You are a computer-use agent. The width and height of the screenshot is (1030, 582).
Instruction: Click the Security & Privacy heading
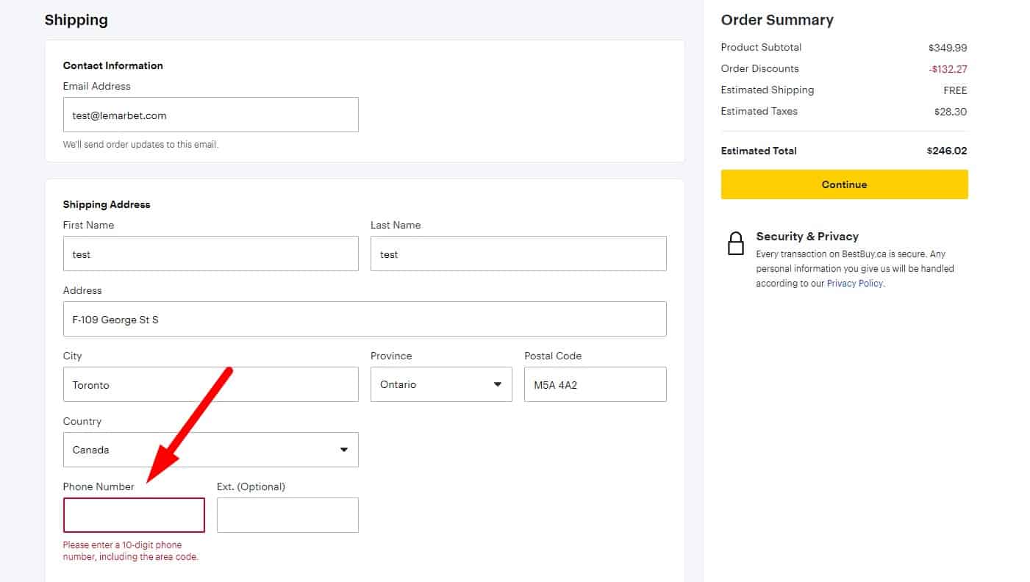[807, 237]
